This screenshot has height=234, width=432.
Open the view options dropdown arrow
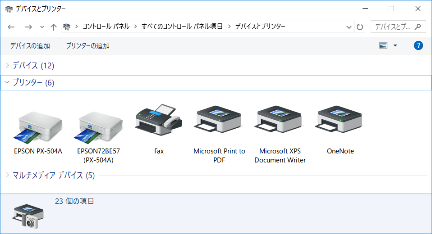tap(395, 45)
